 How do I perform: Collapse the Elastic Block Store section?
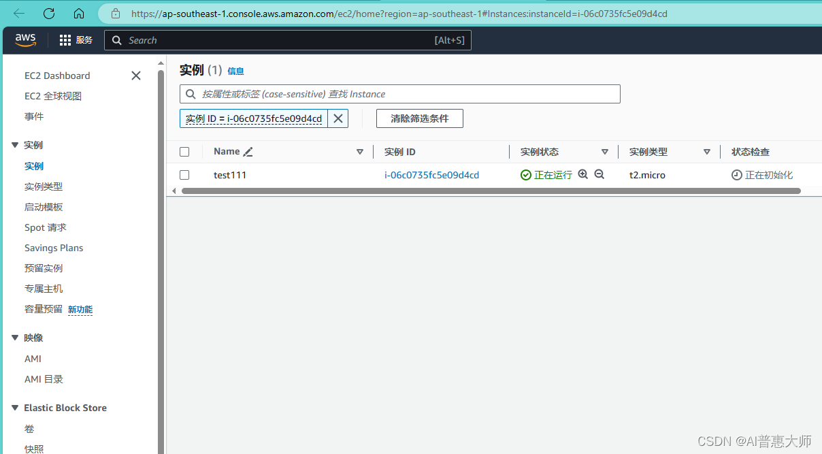(x=15, y=408)
